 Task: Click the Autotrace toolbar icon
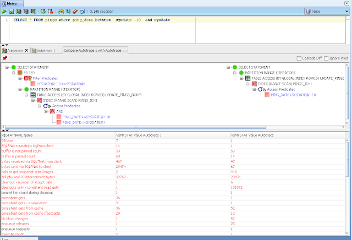pyautogui.click(x=19, y=11)
